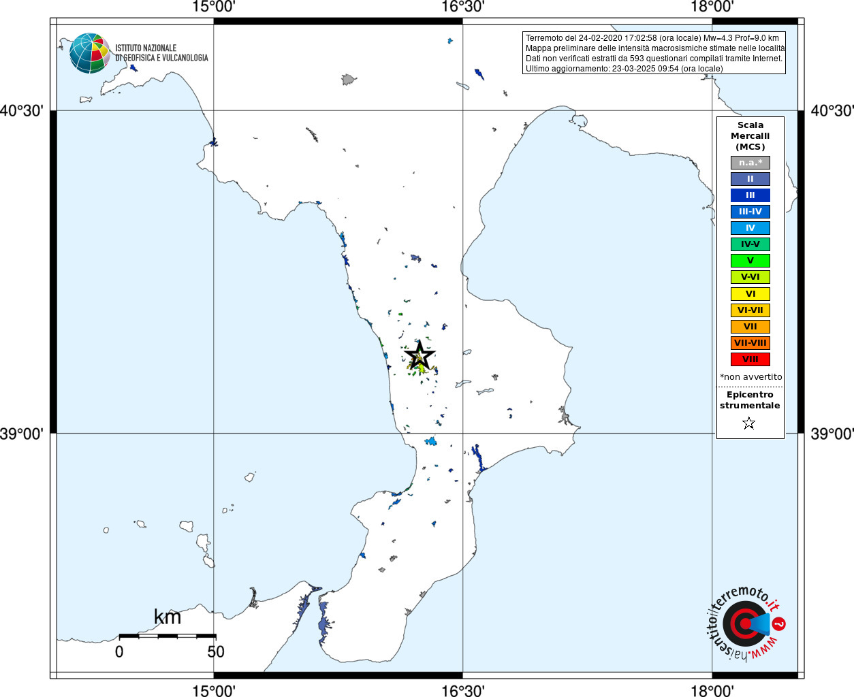Click 'Istituto Nazionale di Geofisica e Vulcanologia' text
This screenshot has width=854, height=697.
coord(161,53)
